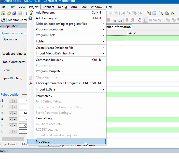Switch to the Controller Information tab
179x159 pixels.
[118, 27]
